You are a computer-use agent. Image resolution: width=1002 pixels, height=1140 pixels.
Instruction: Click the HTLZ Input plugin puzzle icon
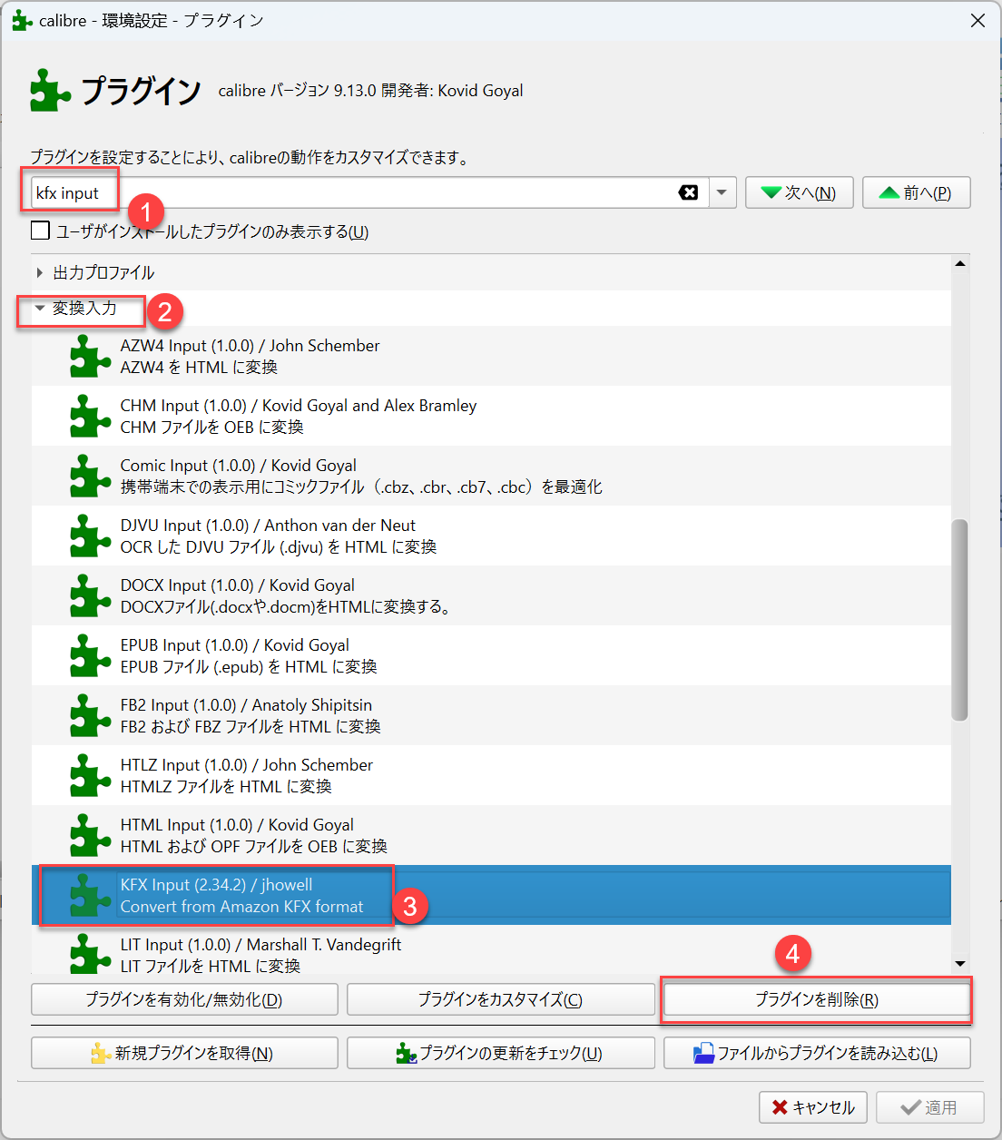(90, 775)
